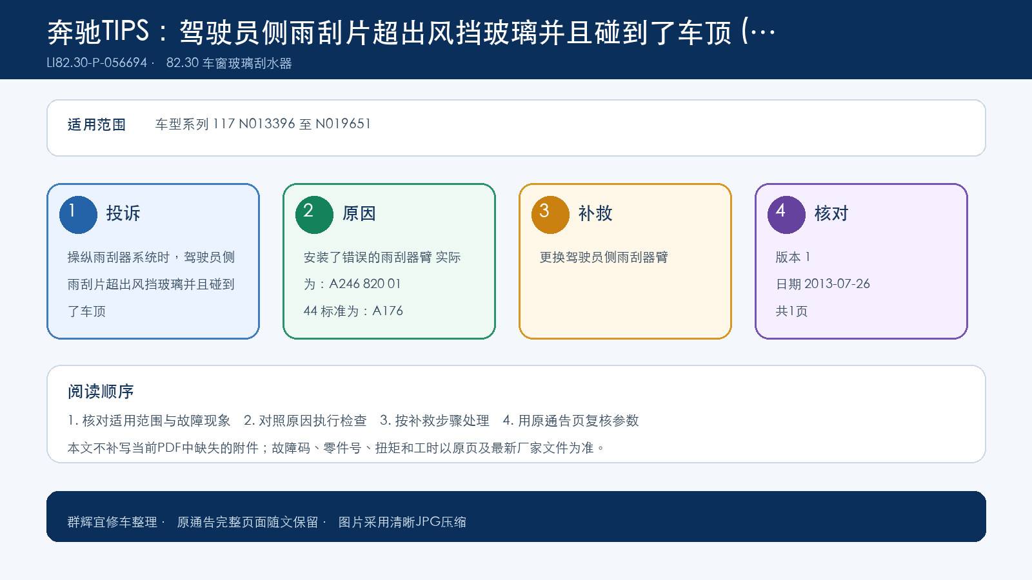Click the 82.30 车窗玻璃刮水器 subtitle
Image resolution: width=1032 pixels, height=580 pixels.
pos(229,63)
